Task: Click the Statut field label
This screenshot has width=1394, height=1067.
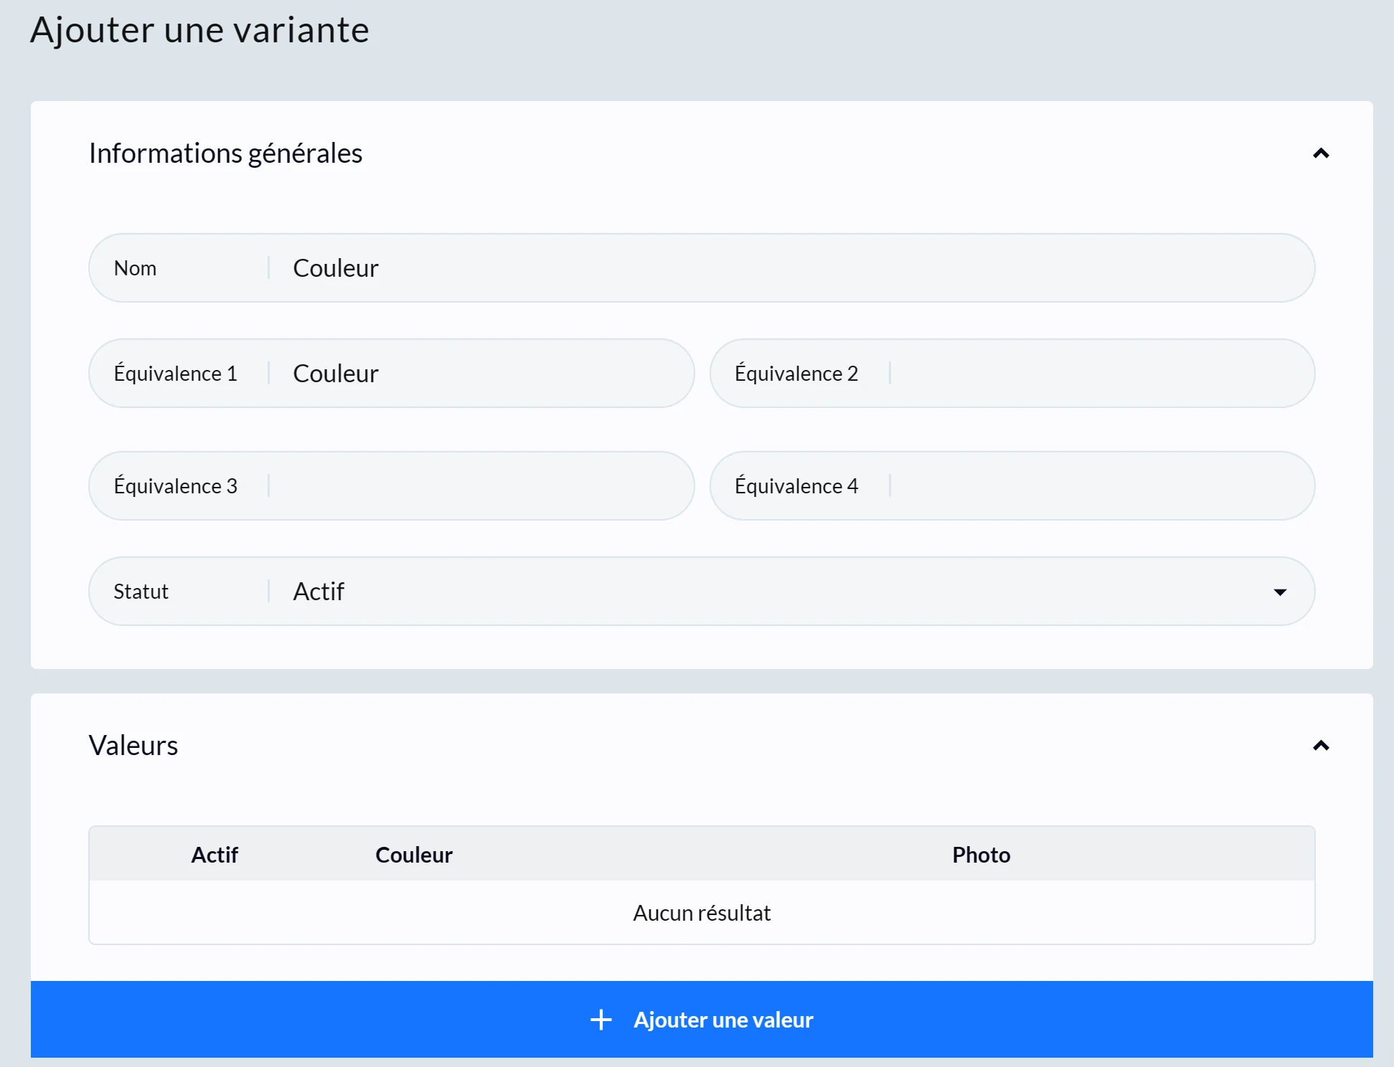Action: (141, 592)
